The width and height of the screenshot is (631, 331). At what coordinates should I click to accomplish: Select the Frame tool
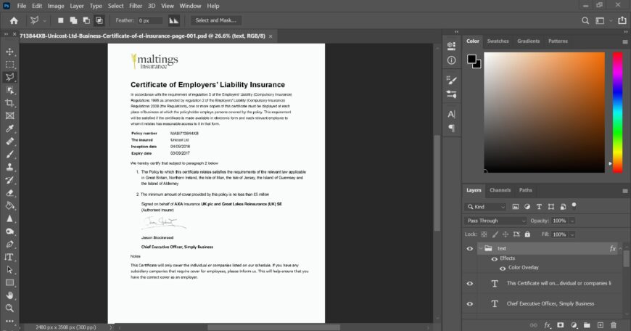pyautogui.click(x=9, y=116)
